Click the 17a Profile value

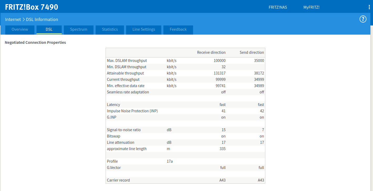pos(170,161)
